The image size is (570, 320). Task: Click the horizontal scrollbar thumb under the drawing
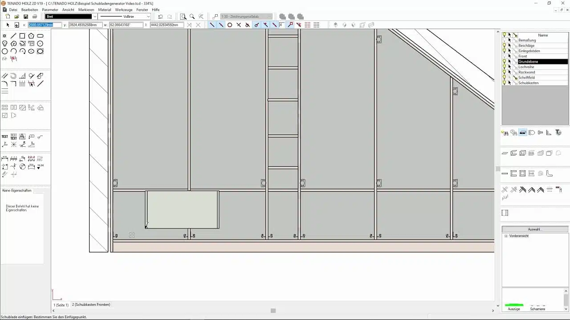[x=273, y=311]
